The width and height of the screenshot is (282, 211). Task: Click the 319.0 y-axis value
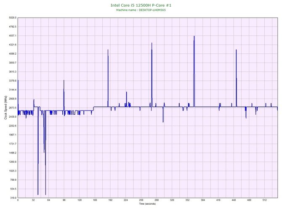13,198
